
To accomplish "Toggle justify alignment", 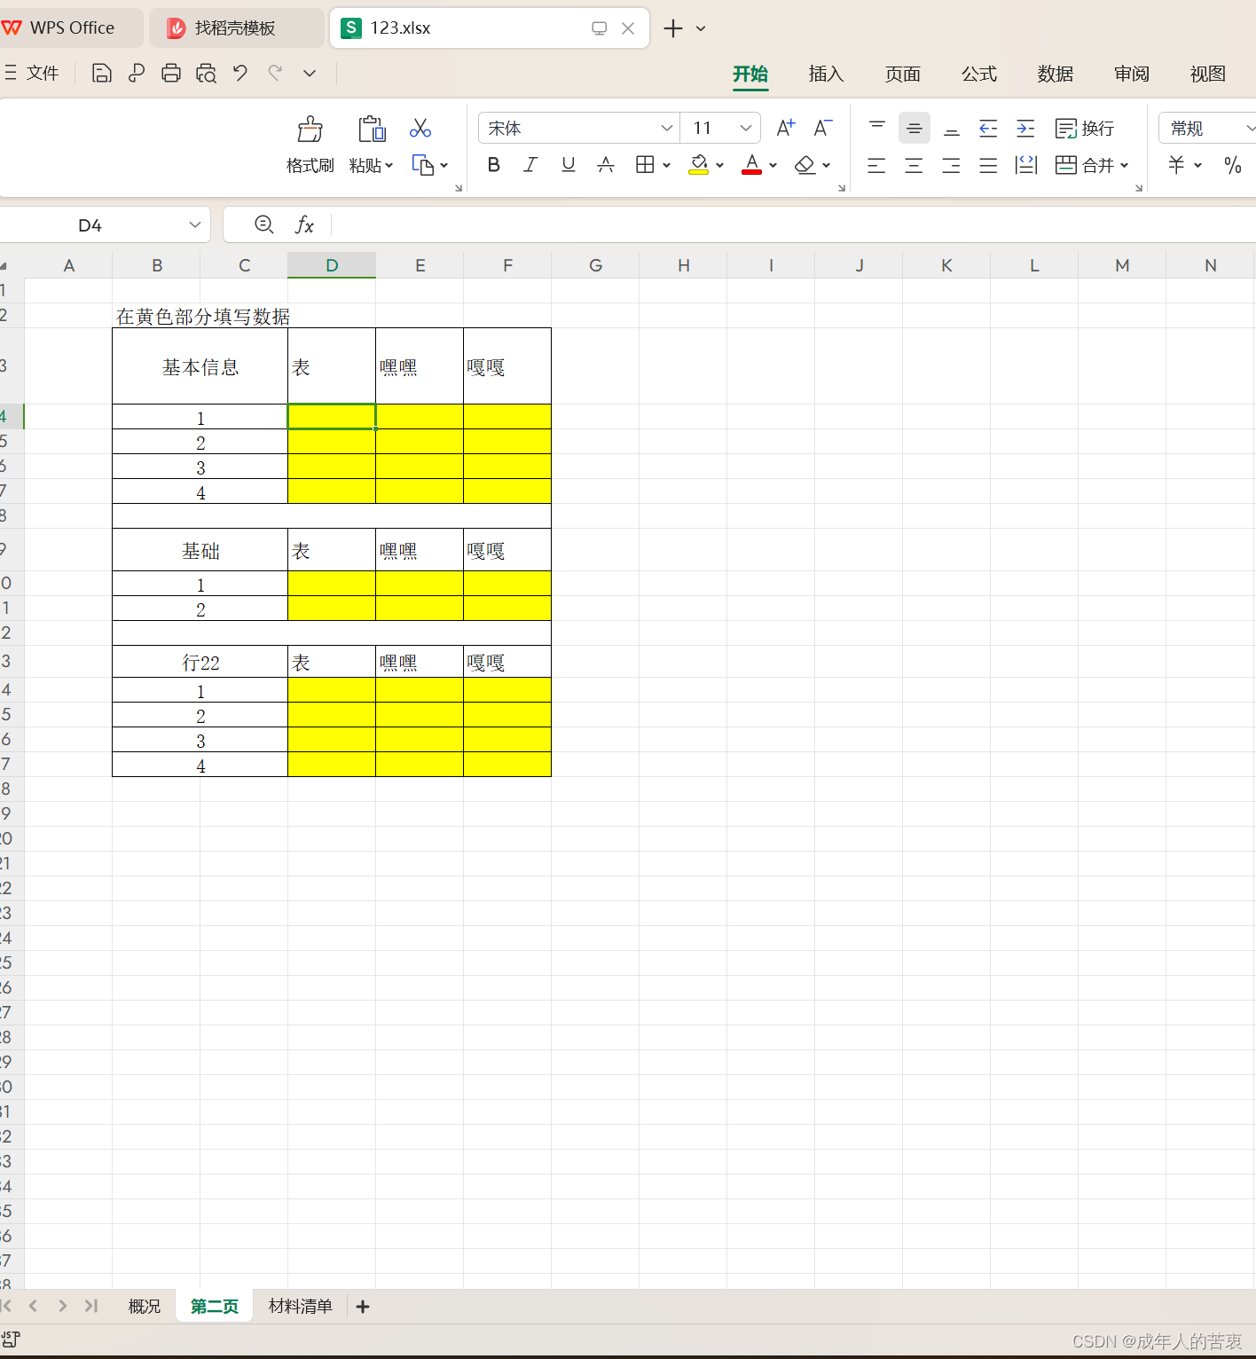I will [x=988, y=165].
